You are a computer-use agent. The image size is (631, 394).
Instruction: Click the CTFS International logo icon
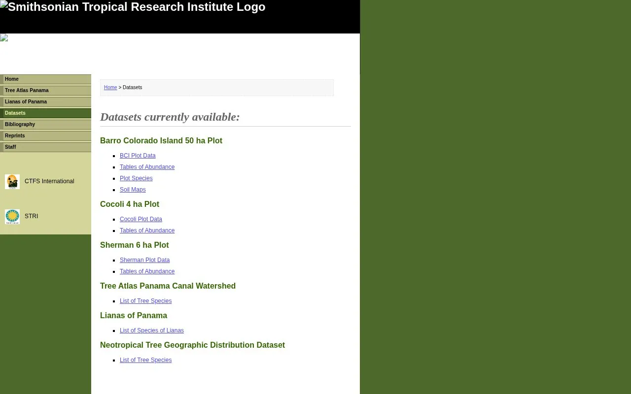12,182
